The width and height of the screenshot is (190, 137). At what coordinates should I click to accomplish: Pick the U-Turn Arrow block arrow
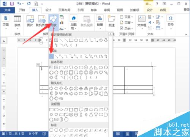pyautogui.click(x=96, y=88)
